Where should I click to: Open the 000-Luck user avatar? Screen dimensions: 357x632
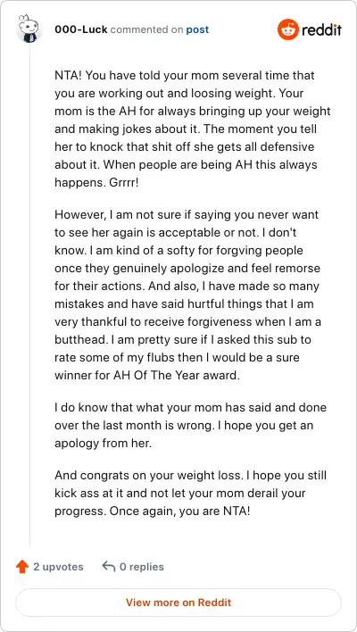[x=30, y=29]
